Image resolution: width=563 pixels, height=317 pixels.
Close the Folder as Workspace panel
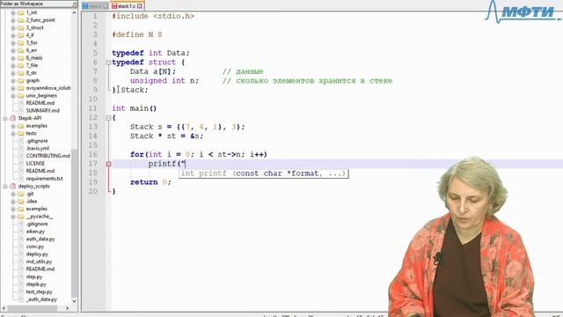[75, 4]
